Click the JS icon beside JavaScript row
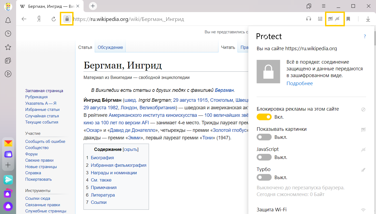 (363, 150)
